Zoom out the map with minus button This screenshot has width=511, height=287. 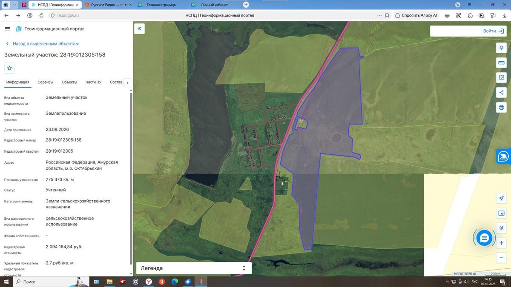[x=501, y=258]
